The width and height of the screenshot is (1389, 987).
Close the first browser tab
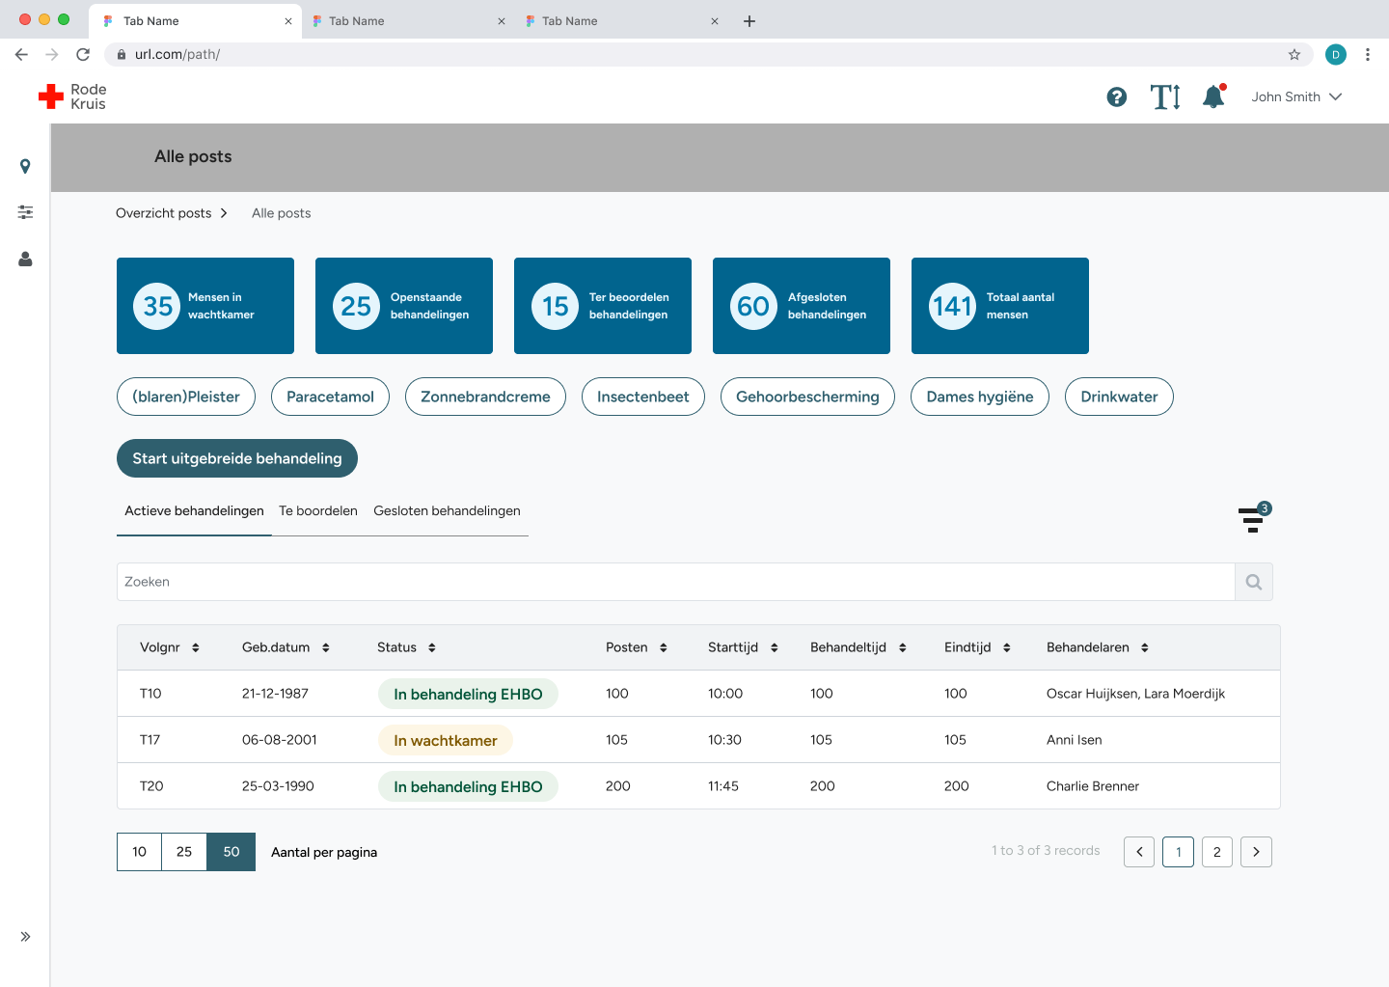click(x=288, y=21)
